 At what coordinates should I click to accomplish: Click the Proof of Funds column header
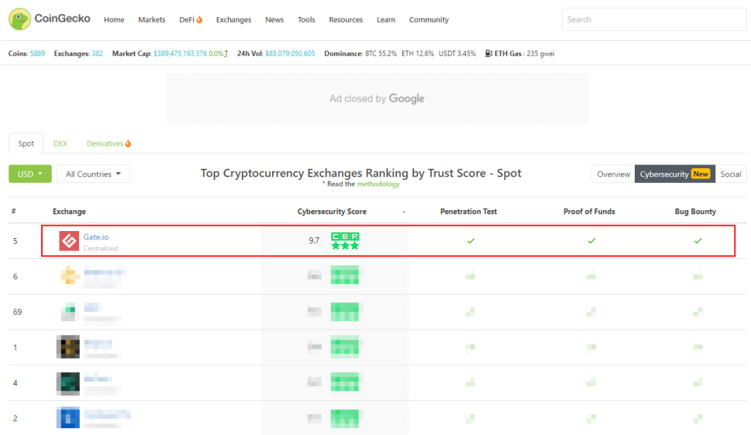(589, 211)
